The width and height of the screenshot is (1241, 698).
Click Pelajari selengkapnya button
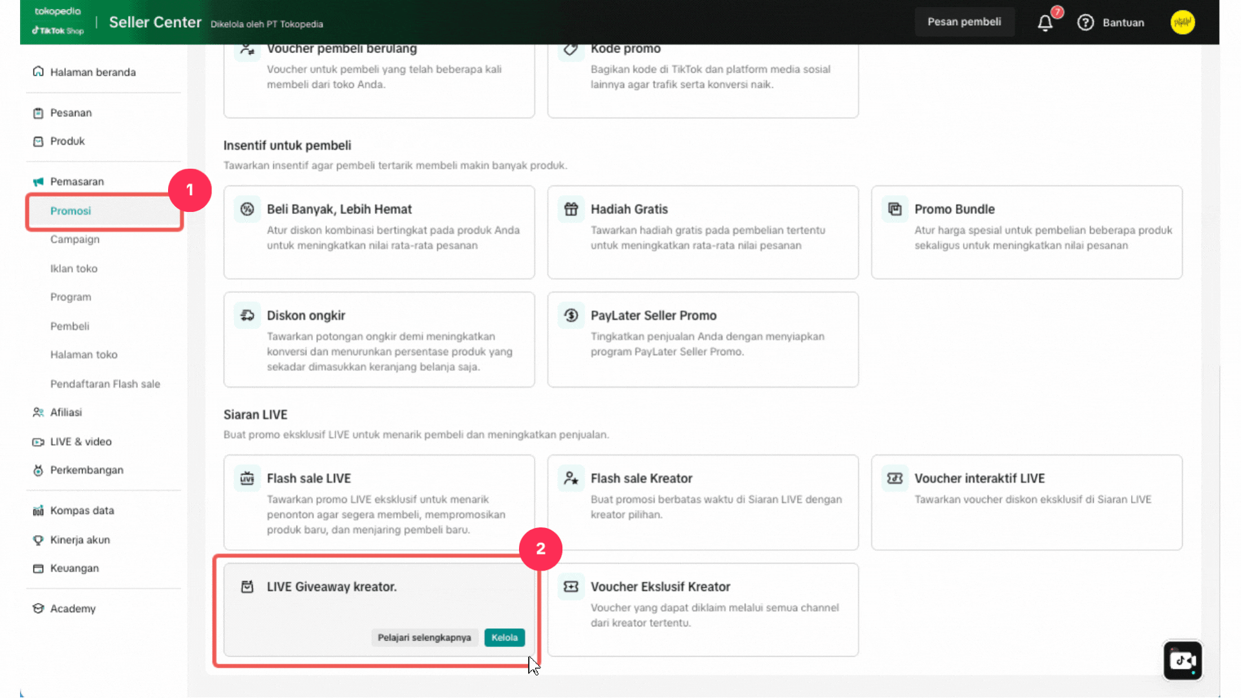[424, 637]
